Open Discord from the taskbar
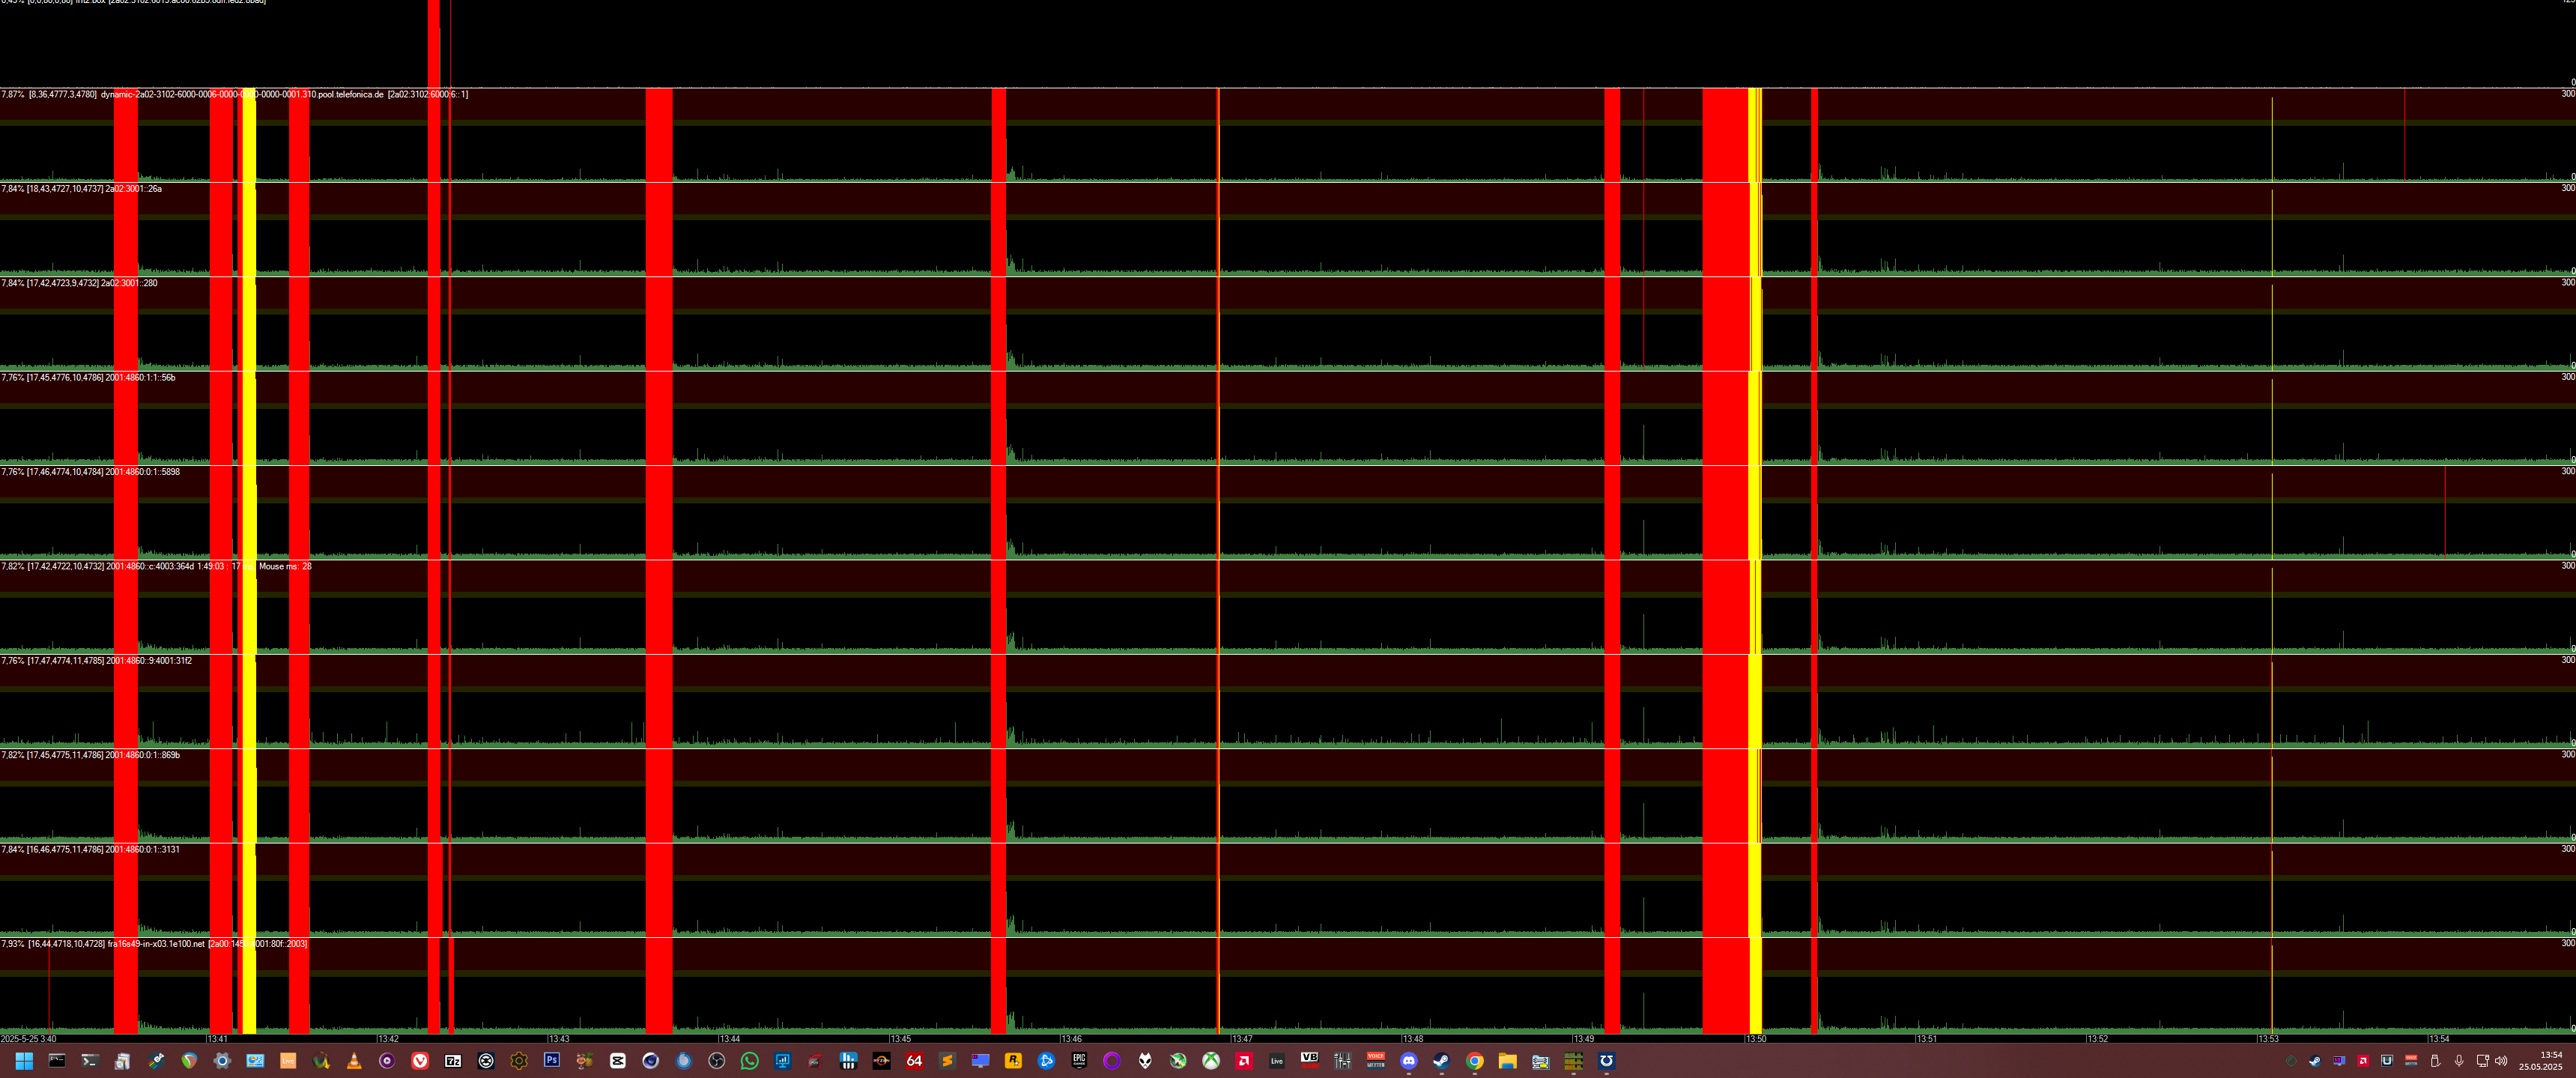 1409,1061
